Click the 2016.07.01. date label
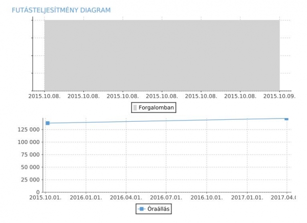 point(166,197)
